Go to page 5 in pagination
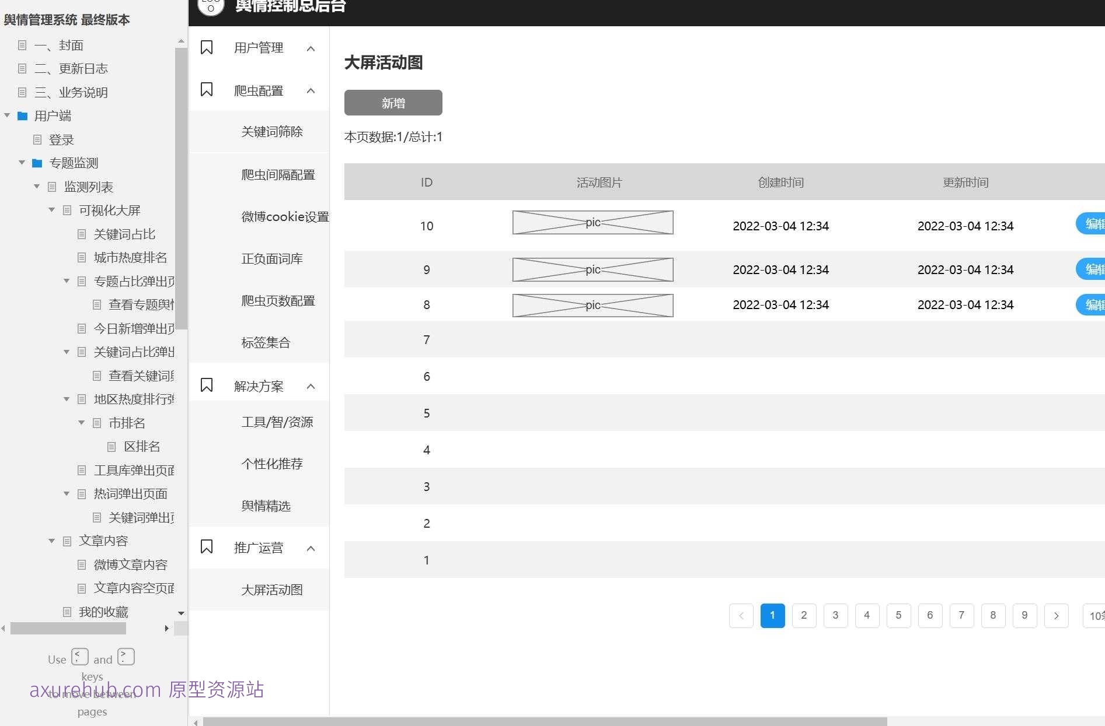This screenshot has height=726, width=1105. (898, 615)
